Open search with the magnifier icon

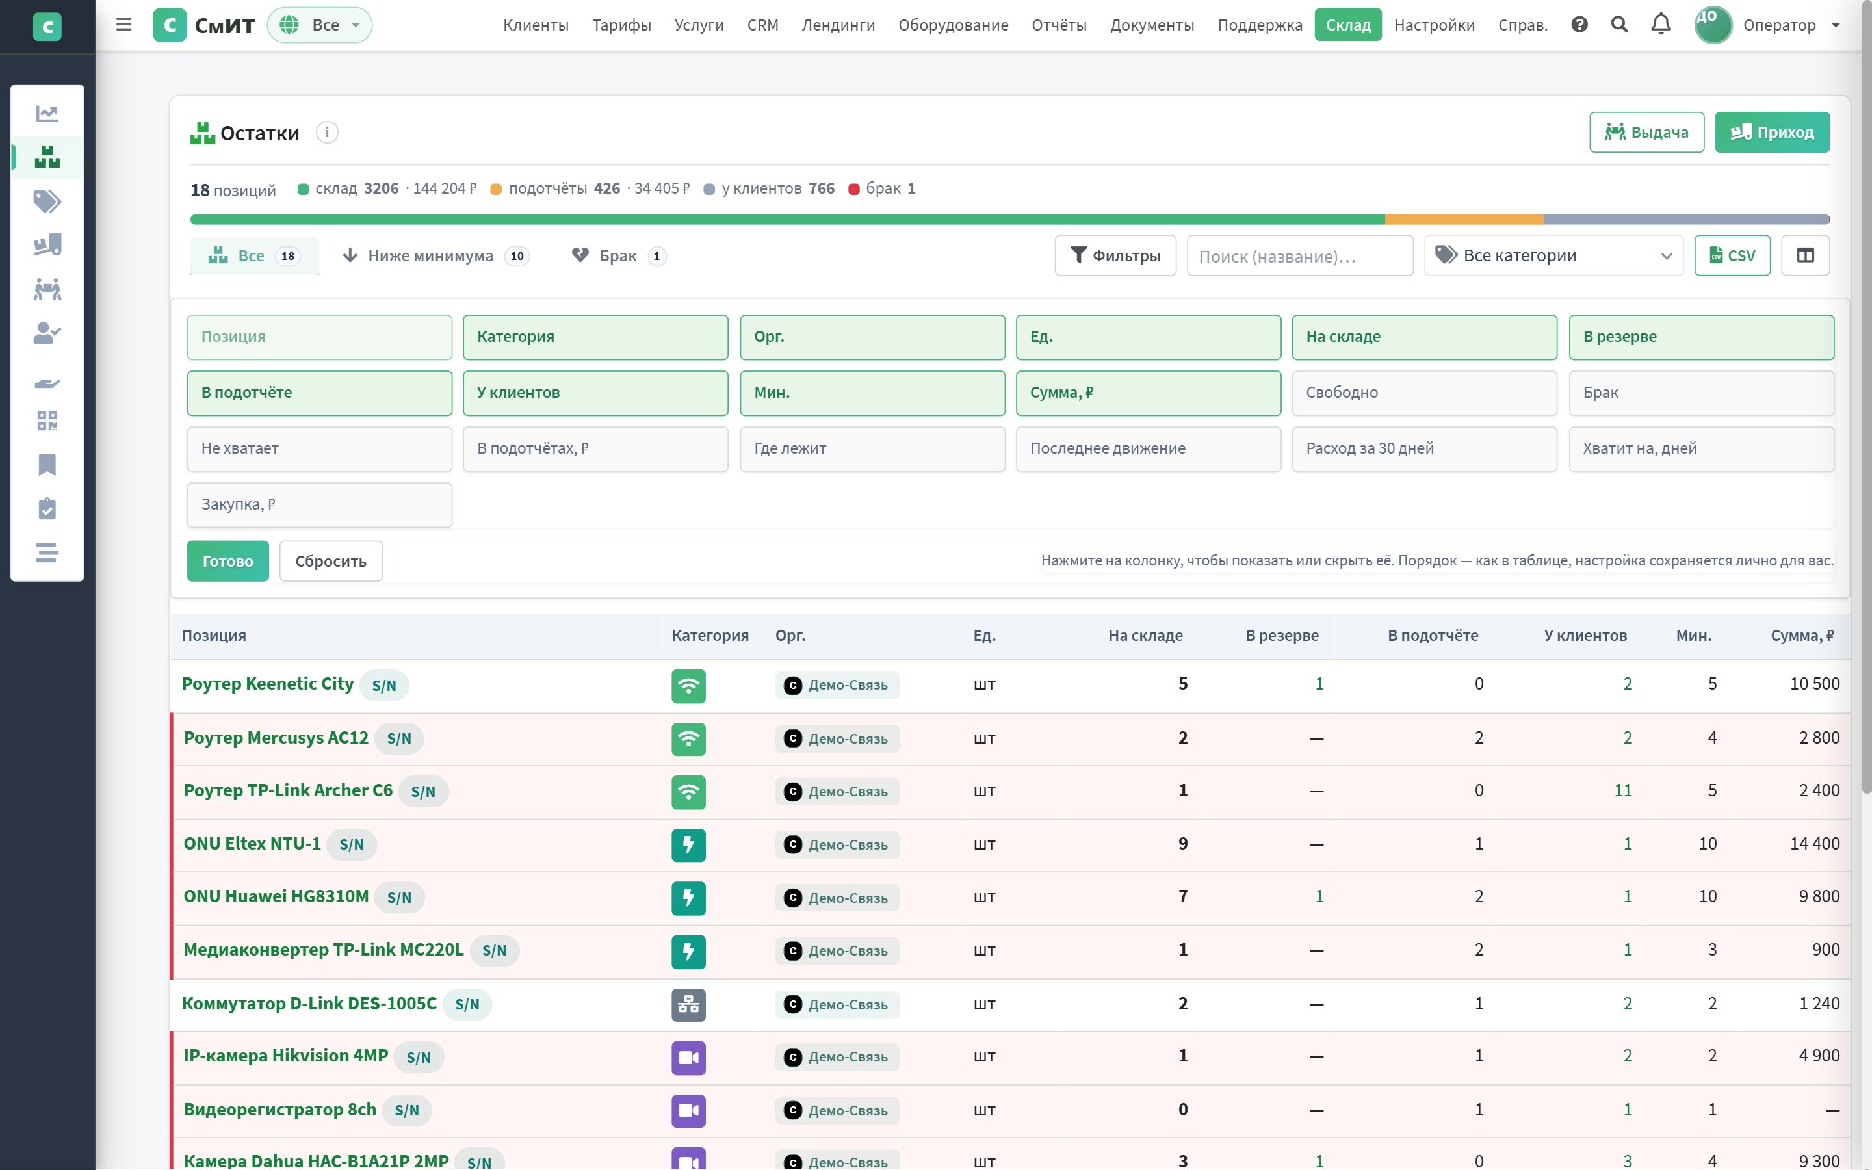coord(1619,25)
